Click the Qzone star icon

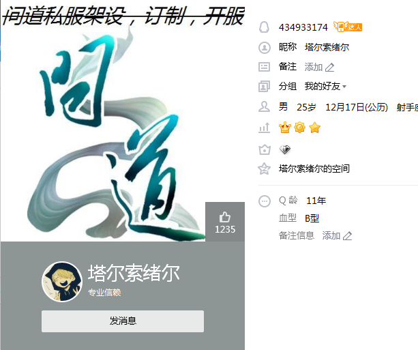pos(264,169)
